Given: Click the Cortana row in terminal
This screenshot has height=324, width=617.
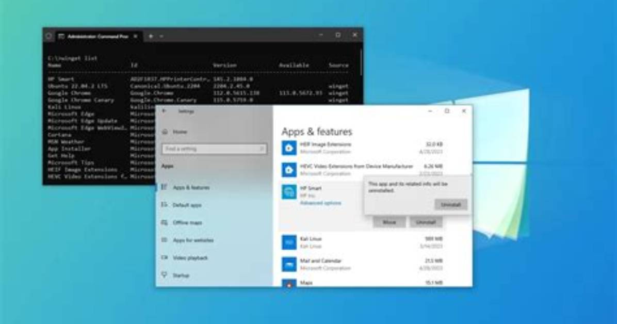Looking at the screenshot, I should [102, 135].
